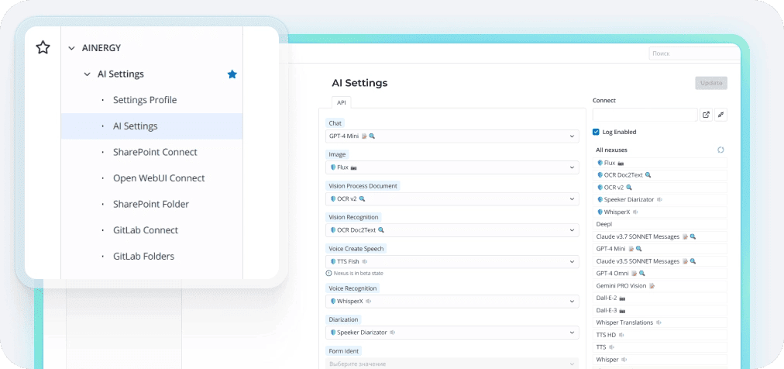Click the Form Ident label
The width and height of the screenshot is (784, 369).
pos(343,351)
